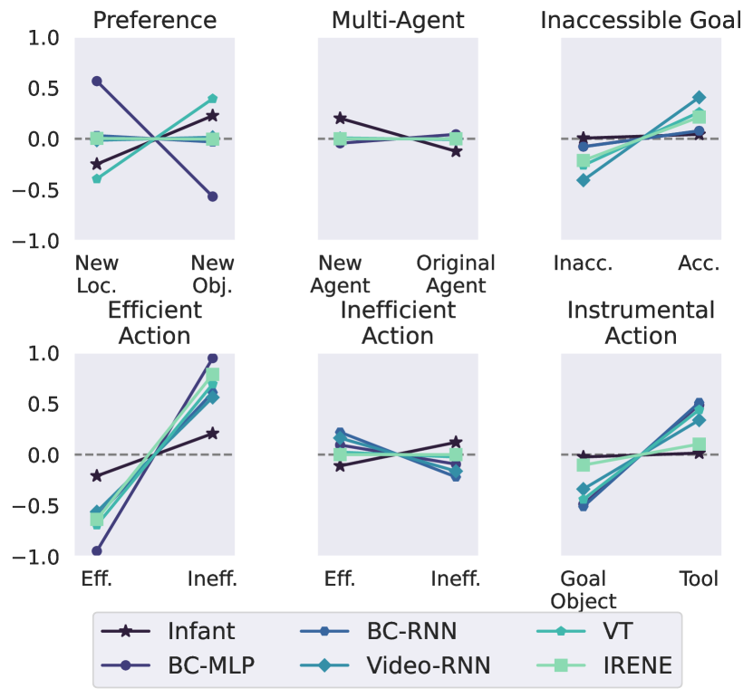
Task: Select the Preference subplot title
Action: click(155, 20)
